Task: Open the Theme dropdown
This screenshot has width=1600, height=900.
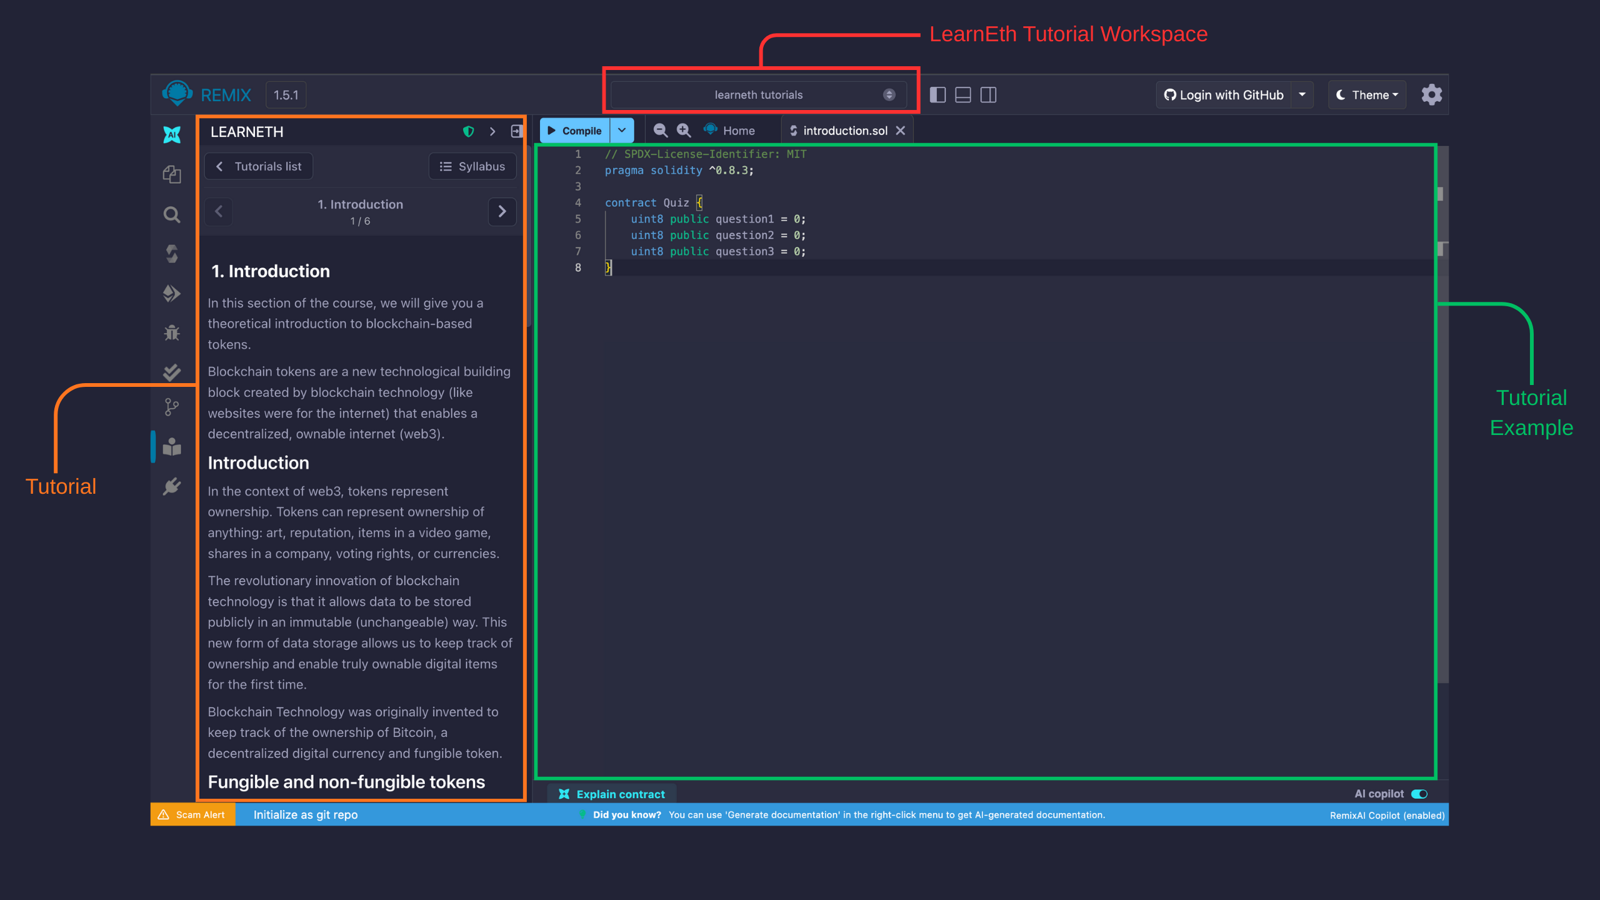Action: click(x=1367, y=95)
